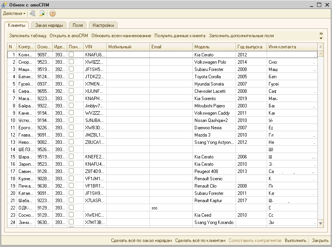This screenshot has width=332, height=247.
Task: Click the VIN column header
Action: [x=95, y=47]
